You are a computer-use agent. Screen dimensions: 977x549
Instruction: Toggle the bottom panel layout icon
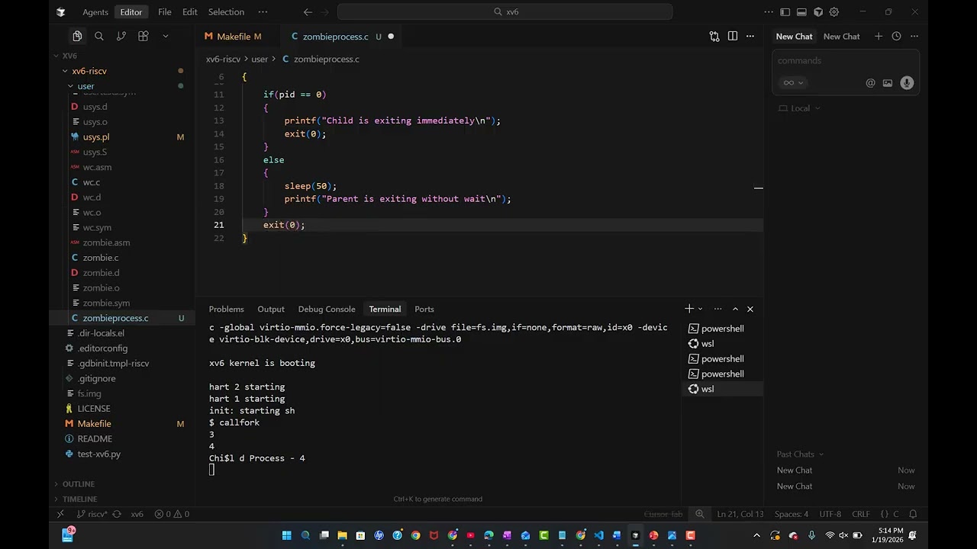click(x=801, y=12)
